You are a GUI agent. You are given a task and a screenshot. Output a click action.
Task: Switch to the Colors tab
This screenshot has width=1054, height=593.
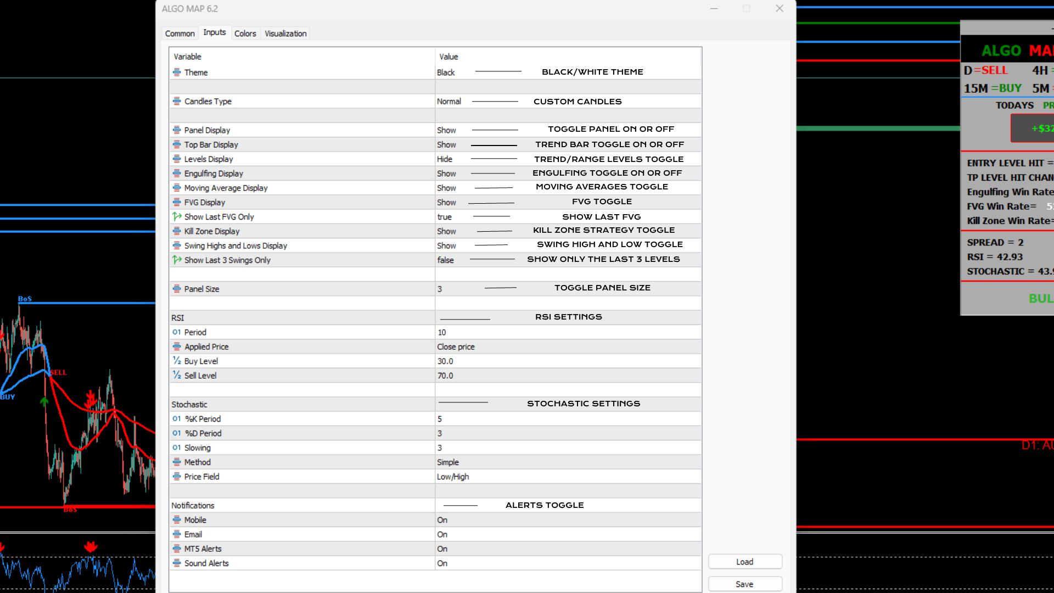click(x=245, y=33)
